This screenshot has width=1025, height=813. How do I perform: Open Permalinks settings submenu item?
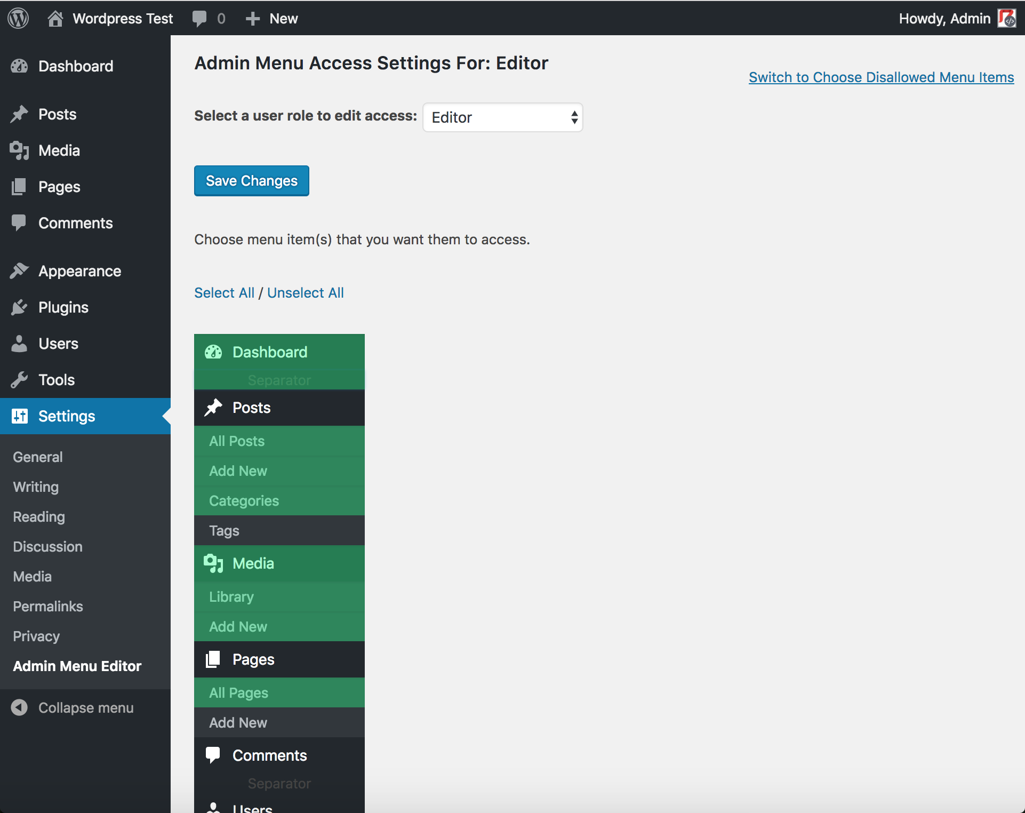[48, 606]
